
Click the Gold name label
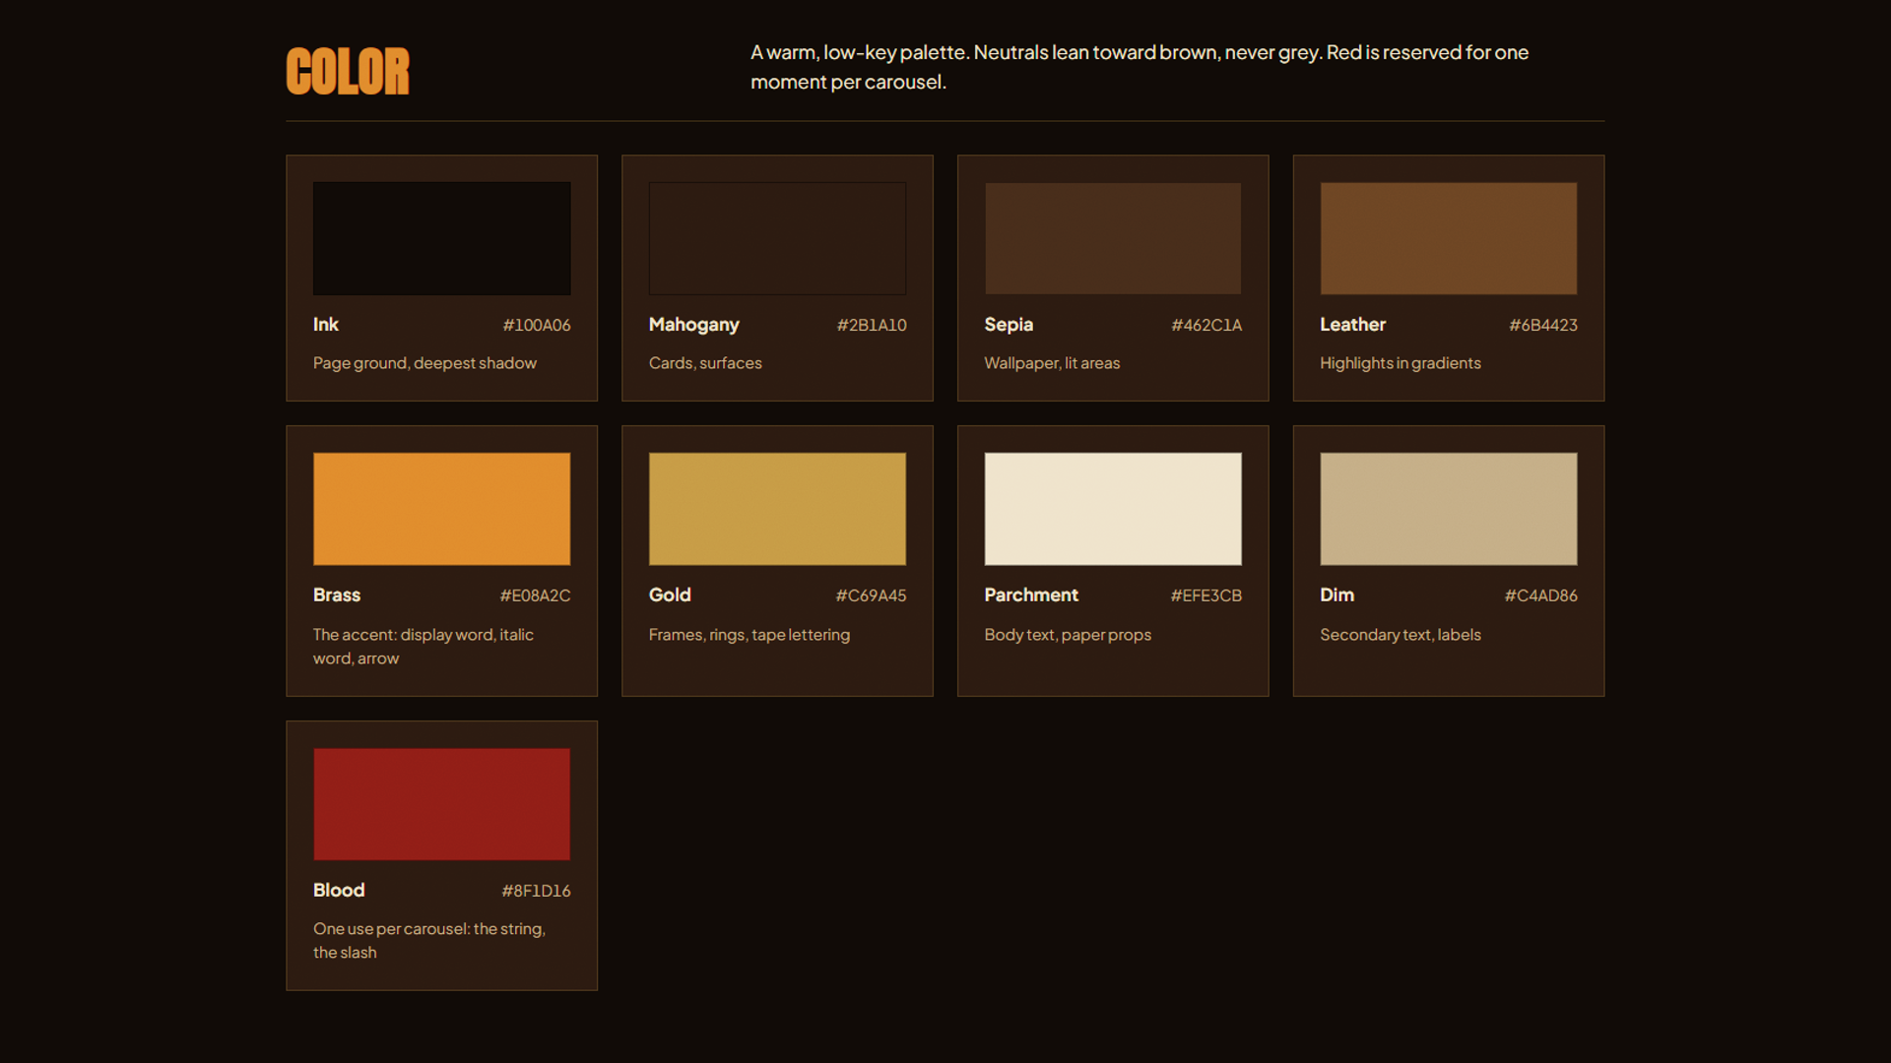coord(670,594)
